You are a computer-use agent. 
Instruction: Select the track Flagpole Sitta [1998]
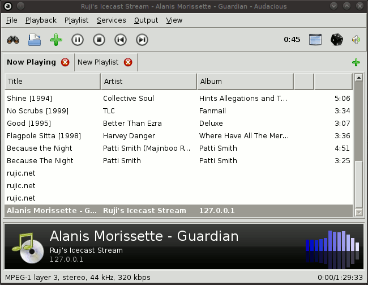44,136
